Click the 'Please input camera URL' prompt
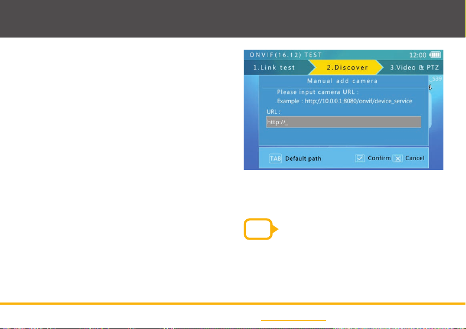The width and height of the screenshot is (466, 329). pyautogui.click(x=318, y=92)
